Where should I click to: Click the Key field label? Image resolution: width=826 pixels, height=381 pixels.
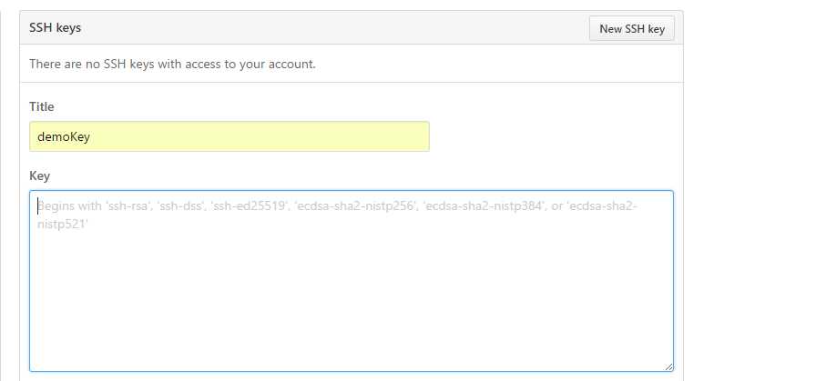39,175
